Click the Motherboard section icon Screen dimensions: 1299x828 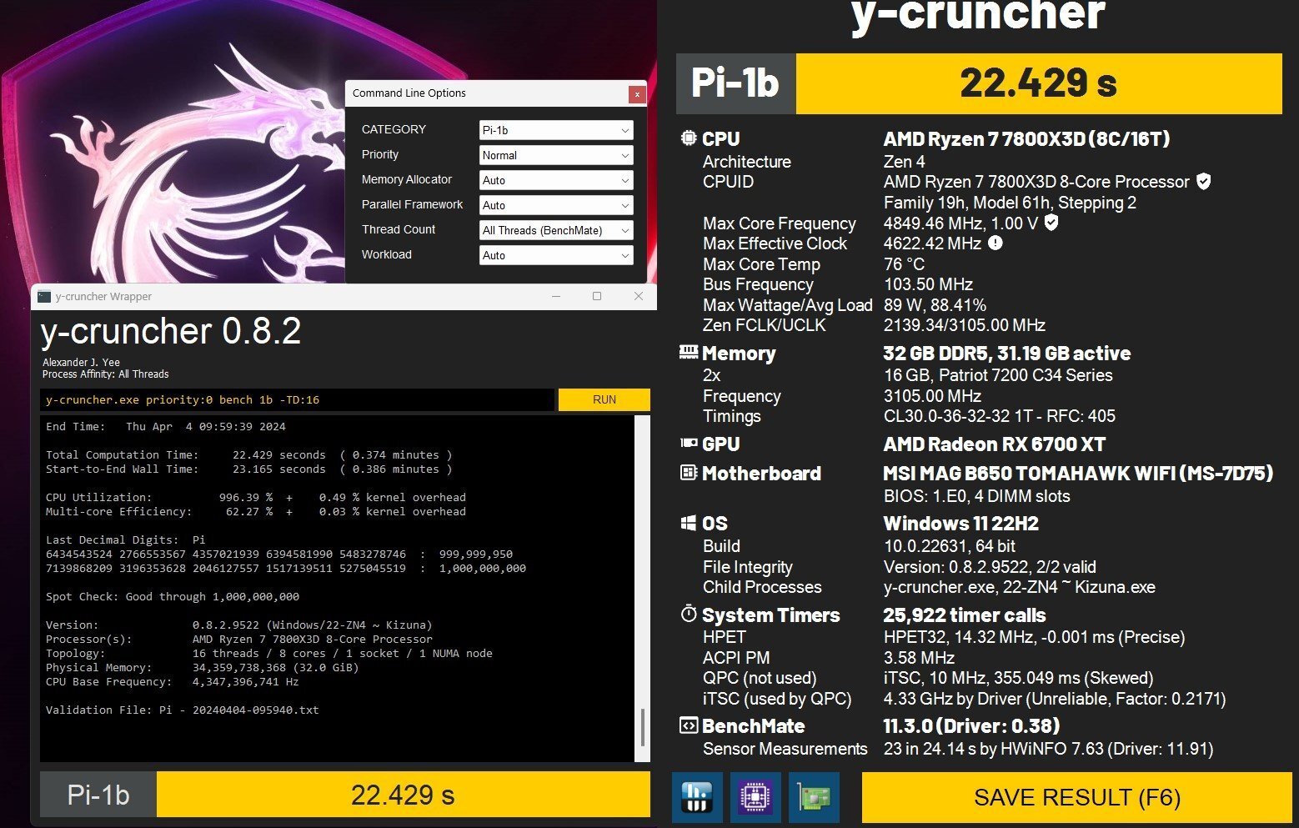689,473
